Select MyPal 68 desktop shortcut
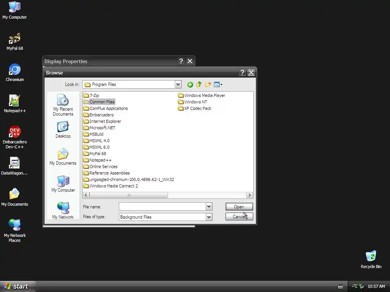The image size is (390, 292). click(14, 41)
